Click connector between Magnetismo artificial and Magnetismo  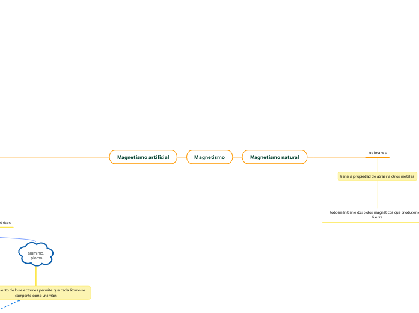coord(182,157)
